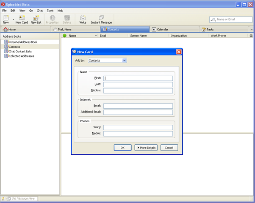Click the green status icon in column header
This screenshot has width=255, height=203.
click(x=64, y=36)
